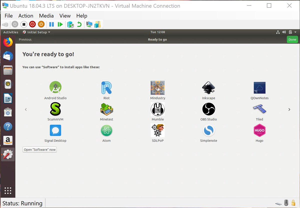
Task: Open the SDLPoP app icon
Action: pos(157,130)
